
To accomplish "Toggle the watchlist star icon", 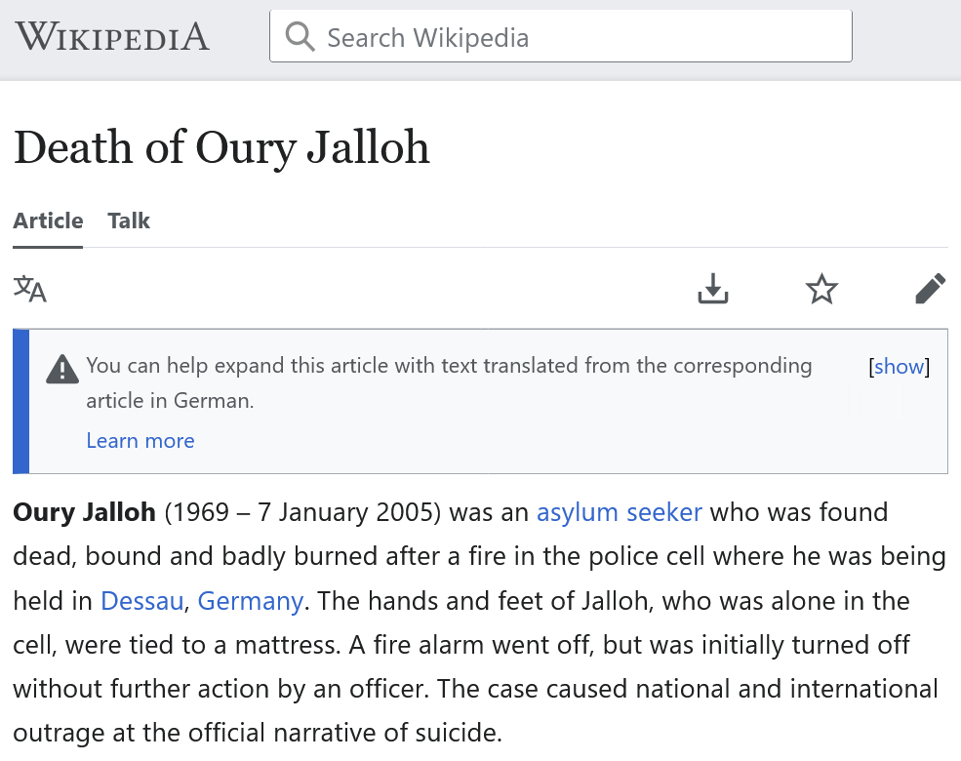I will [x=821, y=289].
